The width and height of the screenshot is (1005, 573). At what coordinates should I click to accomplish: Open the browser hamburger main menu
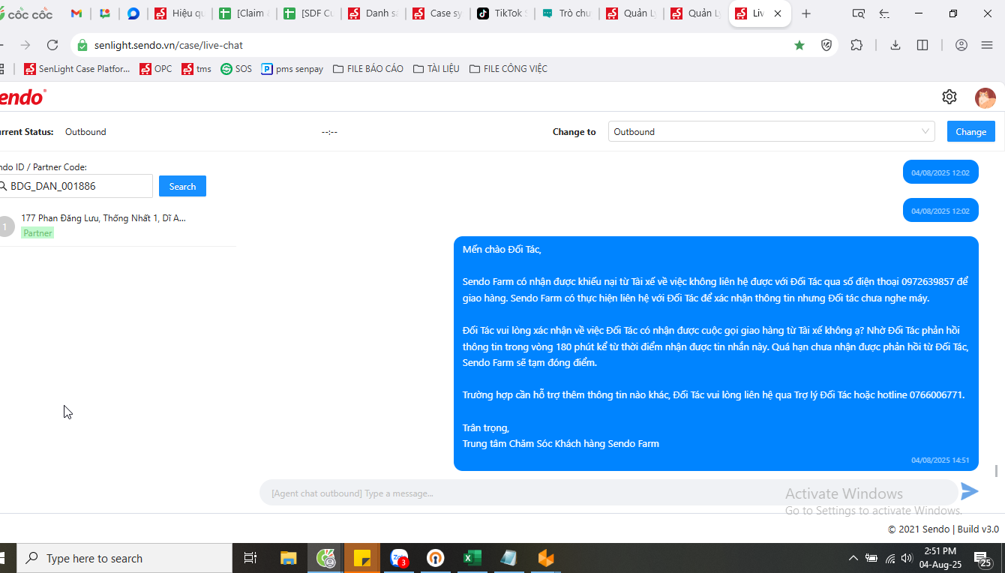[x=987, y=45]
